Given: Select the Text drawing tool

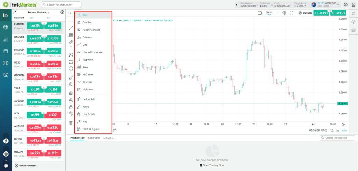Looking at the screenshot, I should click(71, 48).
